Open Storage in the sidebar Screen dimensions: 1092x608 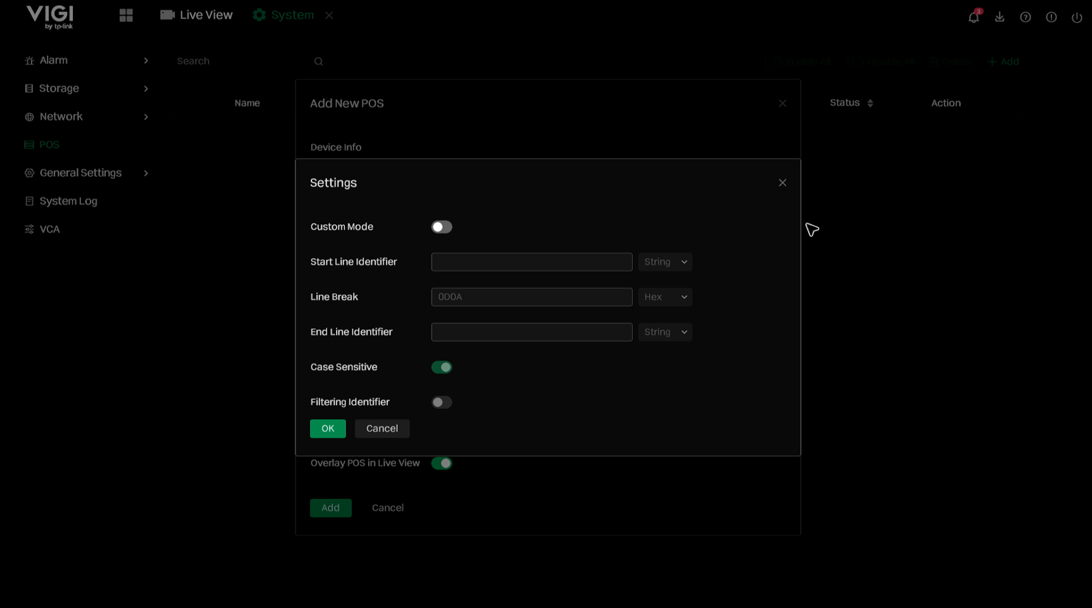pyautogui.click(x=59, y=88)
